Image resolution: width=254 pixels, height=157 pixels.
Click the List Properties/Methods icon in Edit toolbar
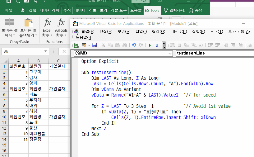(172, 45)
